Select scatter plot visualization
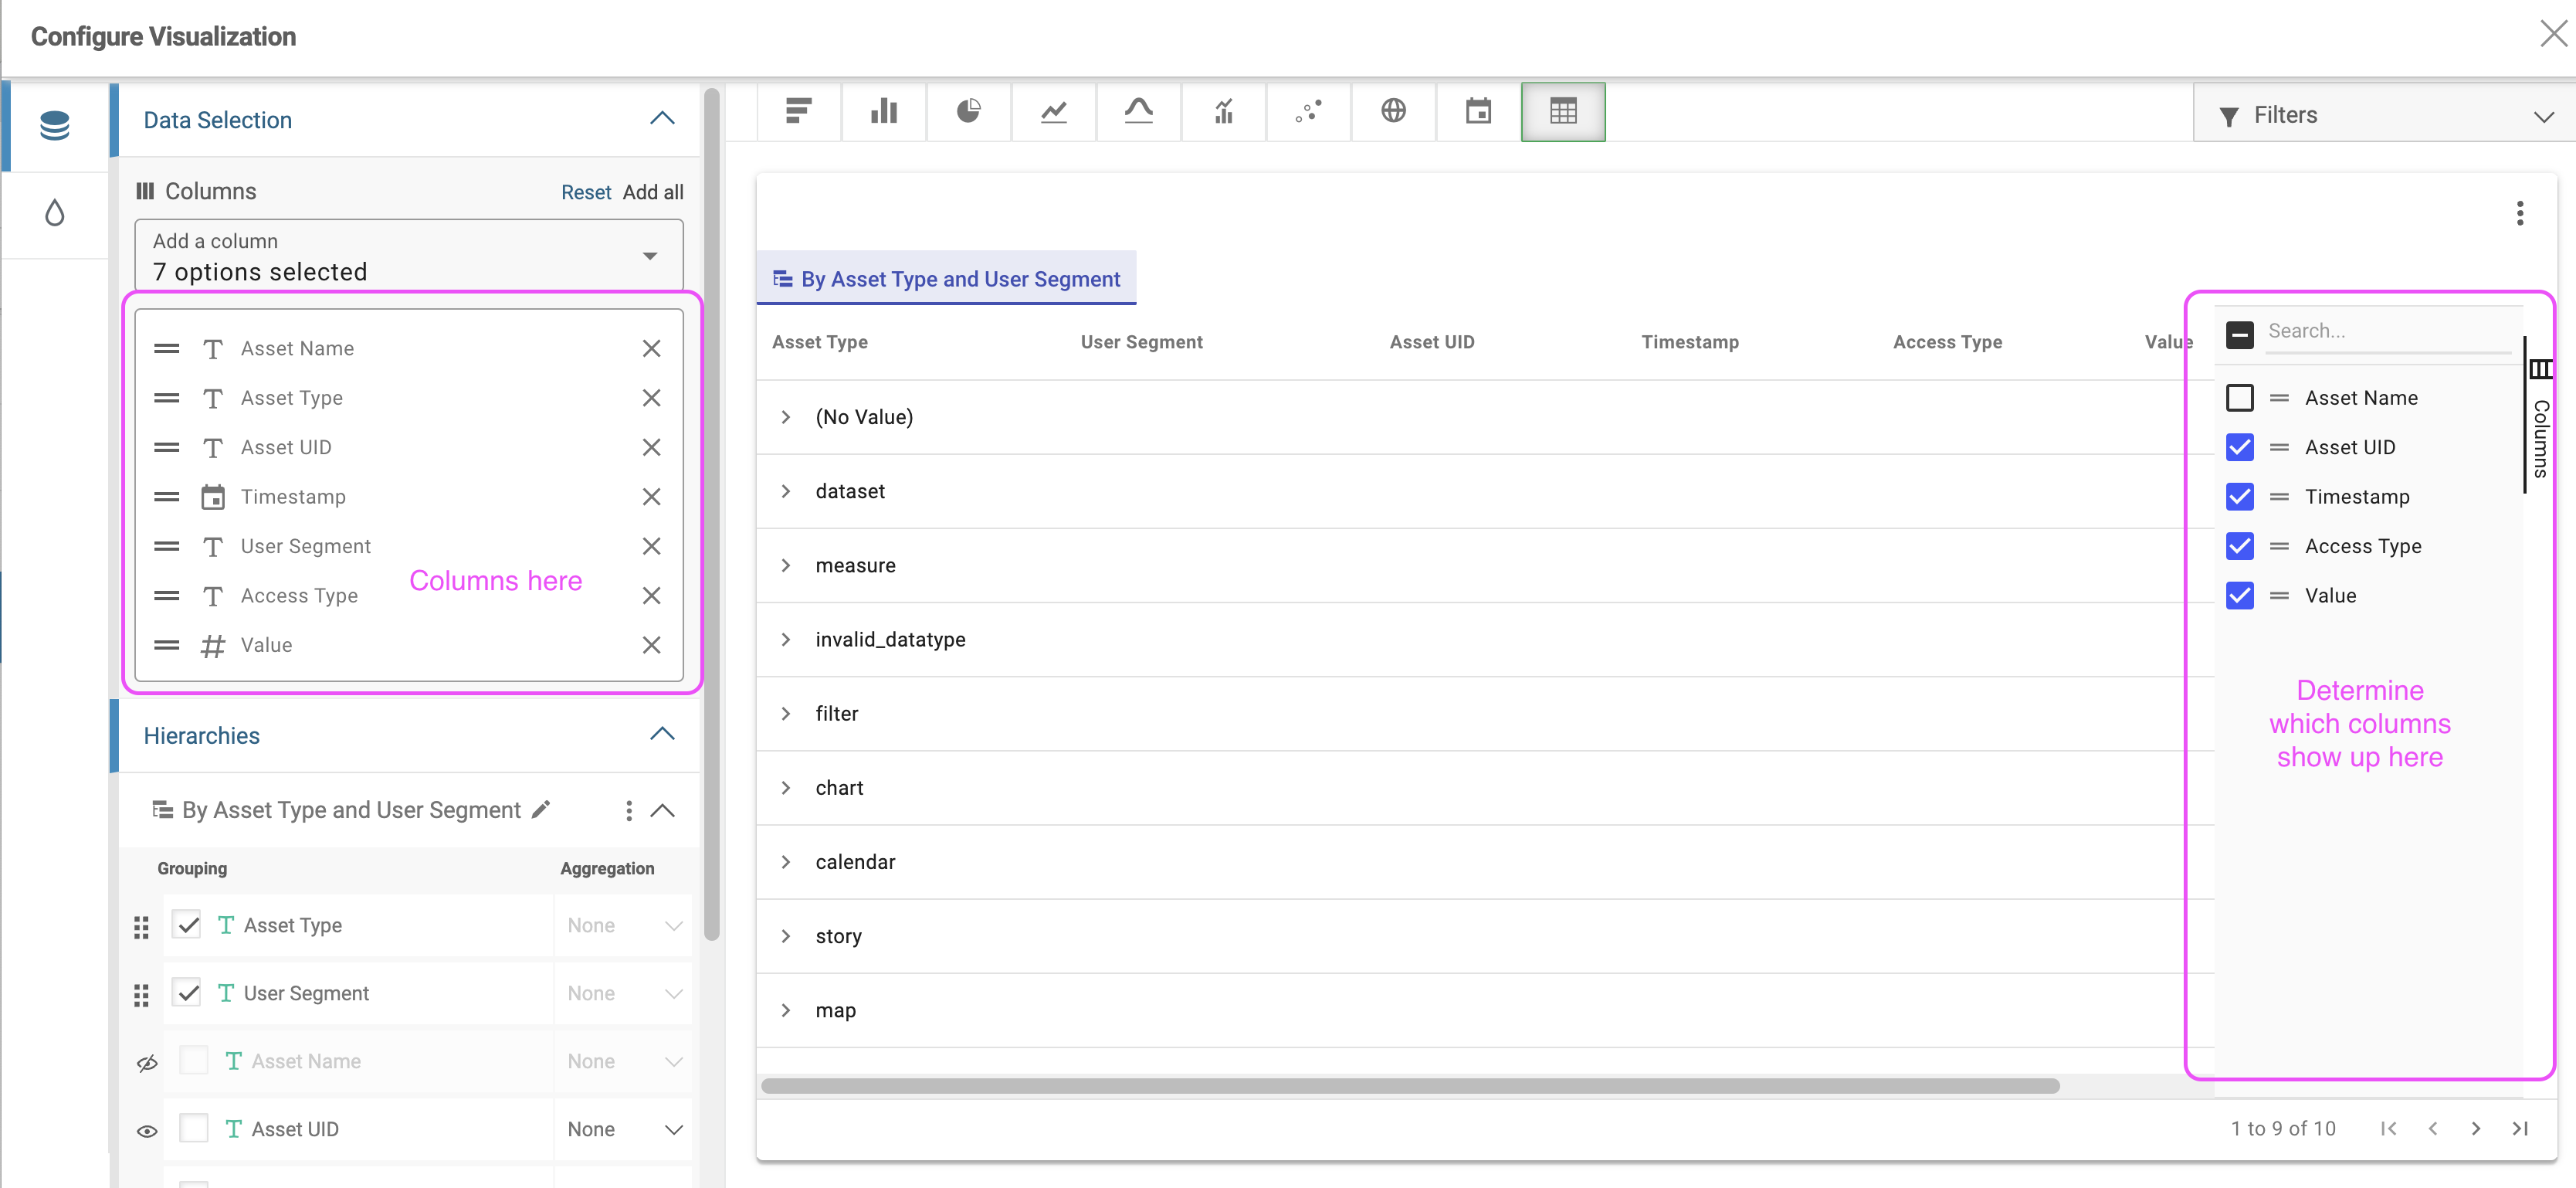The height and width of the screenshot is (1188, 2576). (x=1309, y=111)
